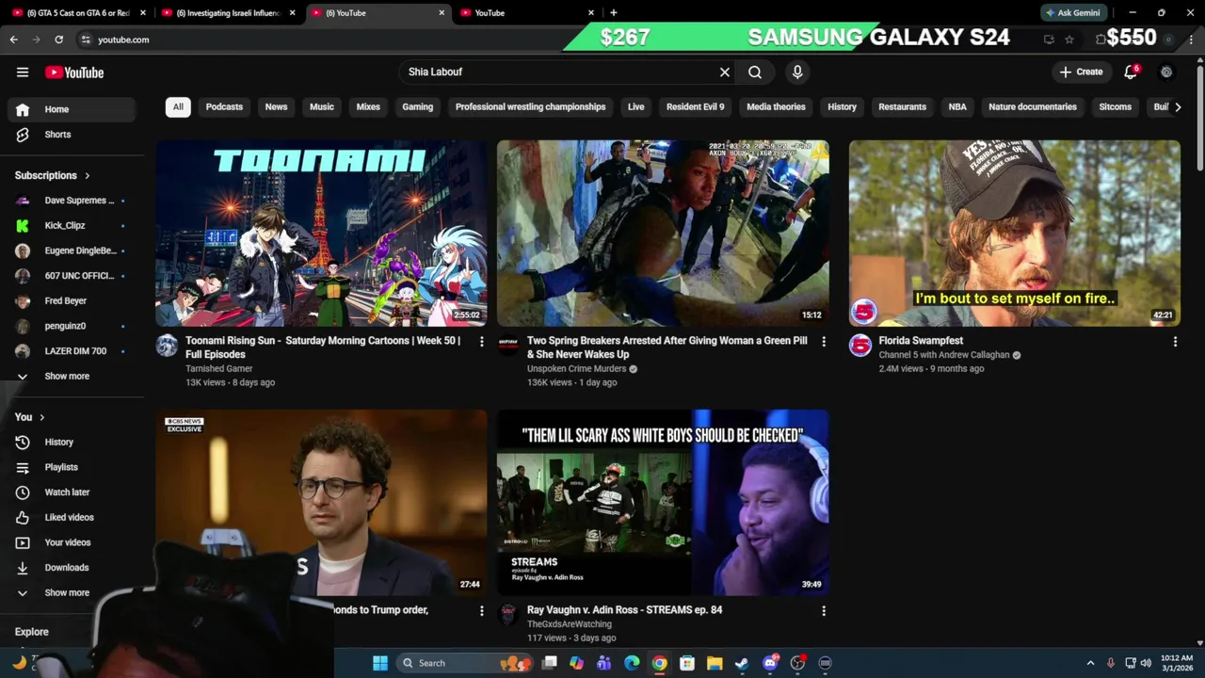Play the Florida Swampfest thumbnail
Image resolution: width=1205 pixels, height=678 pixels.
point(1015,233)
